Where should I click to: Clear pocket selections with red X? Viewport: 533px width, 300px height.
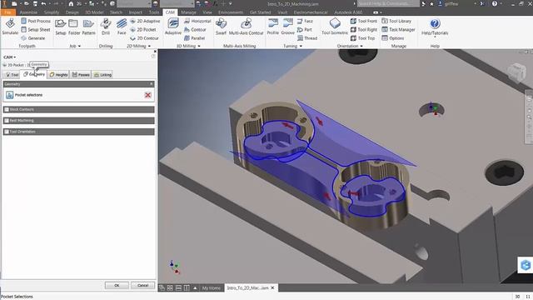click(x=148, y=95)
